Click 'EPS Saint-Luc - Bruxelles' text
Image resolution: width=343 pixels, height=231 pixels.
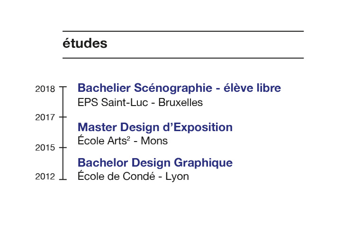click(140, 103)
